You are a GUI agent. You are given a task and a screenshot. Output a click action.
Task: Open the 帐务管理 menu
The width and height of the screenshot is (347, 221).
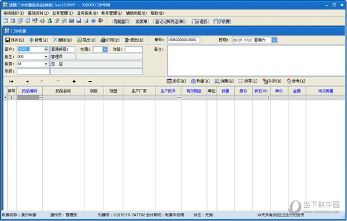coord(112,13)
